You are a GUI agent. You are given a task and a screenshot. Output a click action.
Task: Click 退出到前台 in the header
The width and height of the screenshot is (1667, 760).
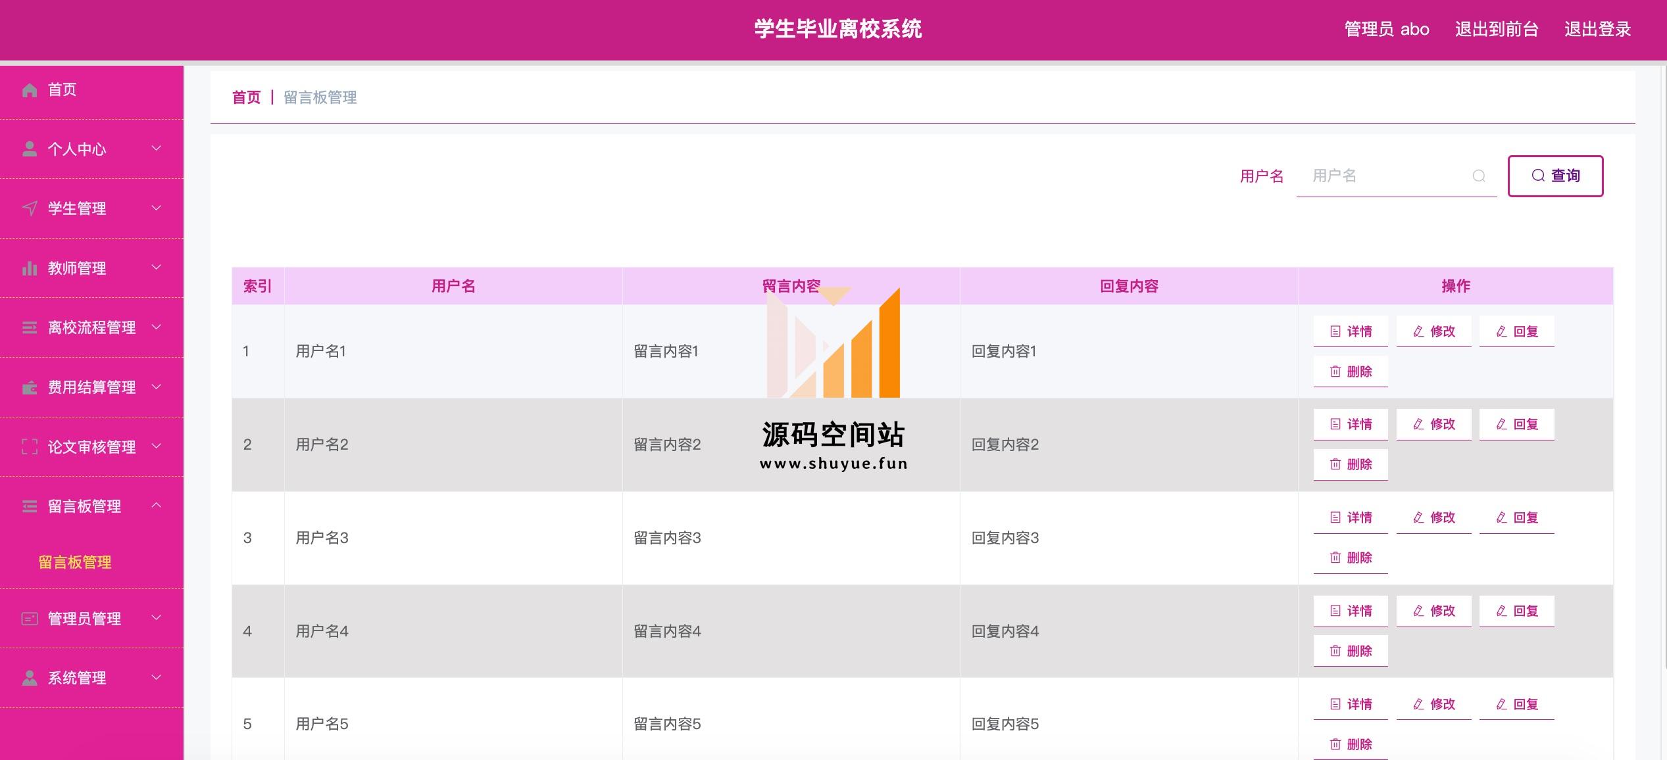coord(1497,30)
